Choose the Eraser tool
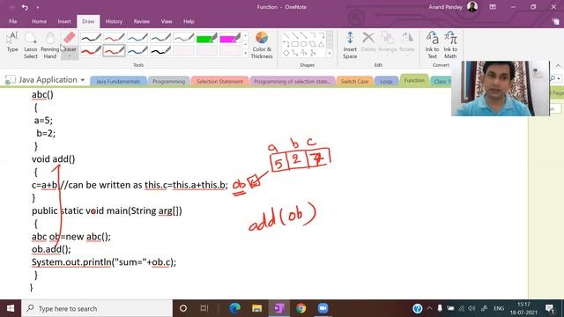Image resolution: width=564 pixels, height=317 pixels. [x=70, y=41]
